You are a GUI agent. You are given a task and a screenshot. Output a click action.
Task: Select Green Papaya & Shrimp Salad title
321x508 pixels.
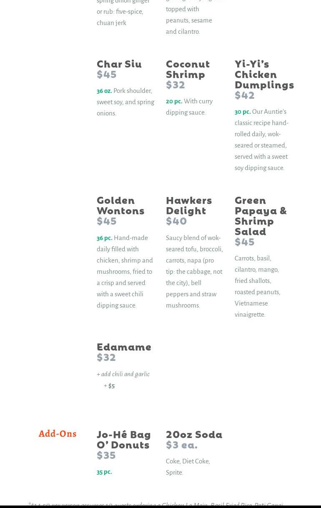261,215
